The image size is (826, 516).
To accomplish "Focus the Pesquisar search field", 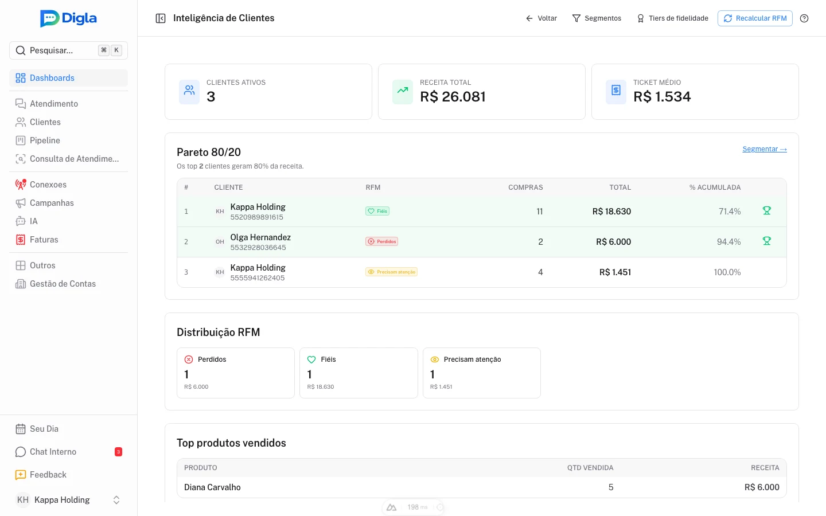I will click(68, 50).
